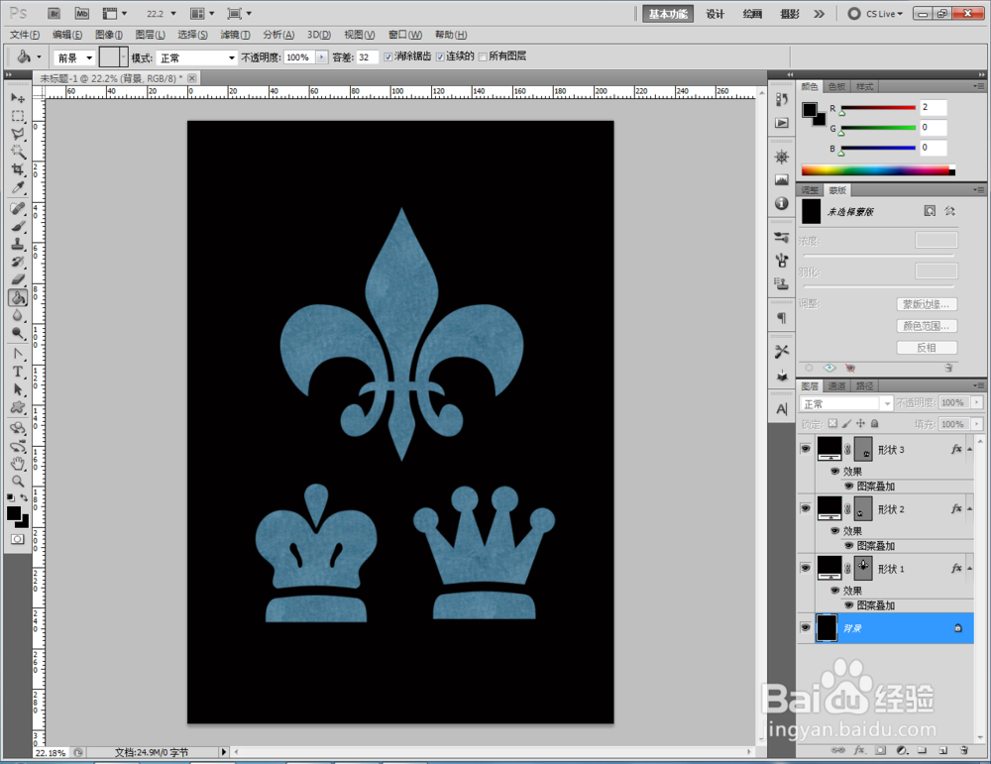Select the Eraser tool
This screenshot has height=764, width=991.
click(x=18, y=279)
